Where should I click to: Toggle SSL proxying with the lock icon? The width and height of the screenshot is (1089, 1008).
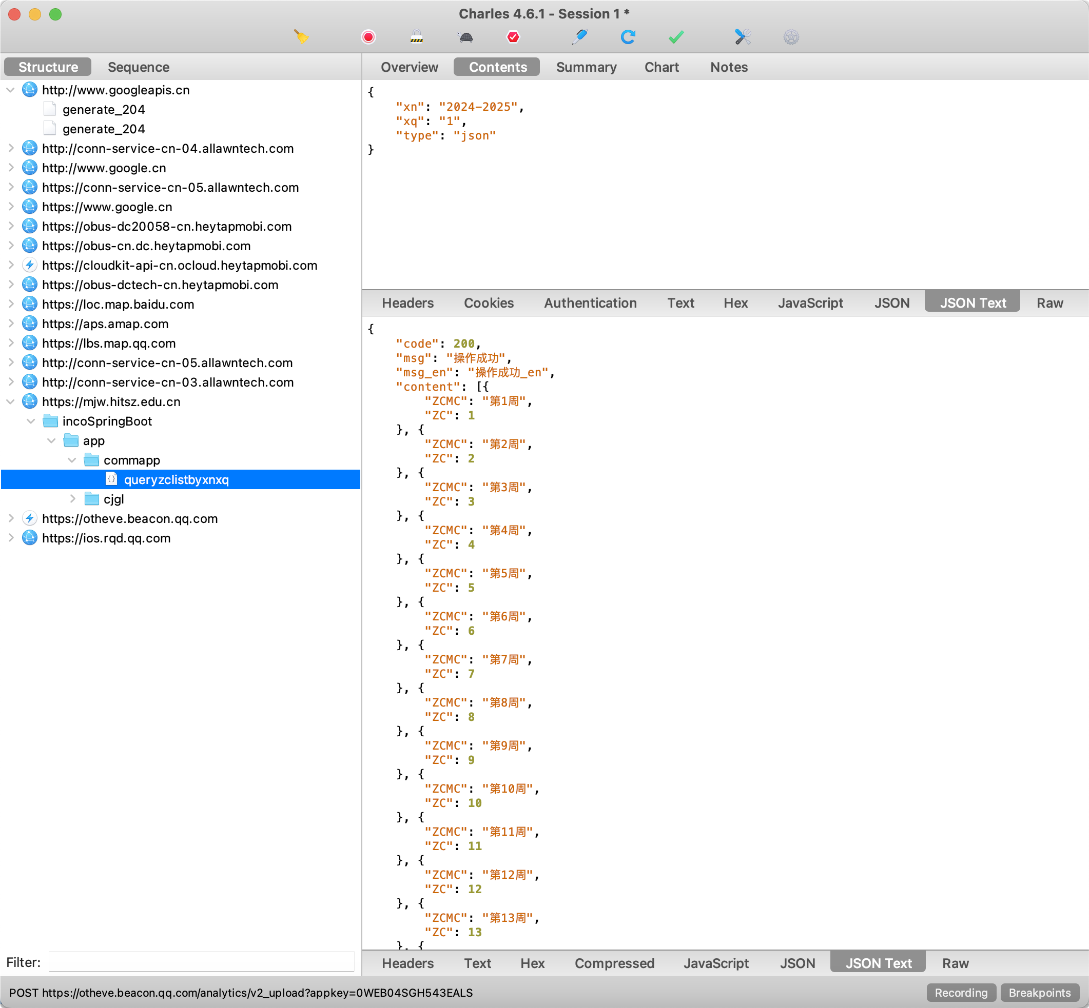[x=417, y=36]
